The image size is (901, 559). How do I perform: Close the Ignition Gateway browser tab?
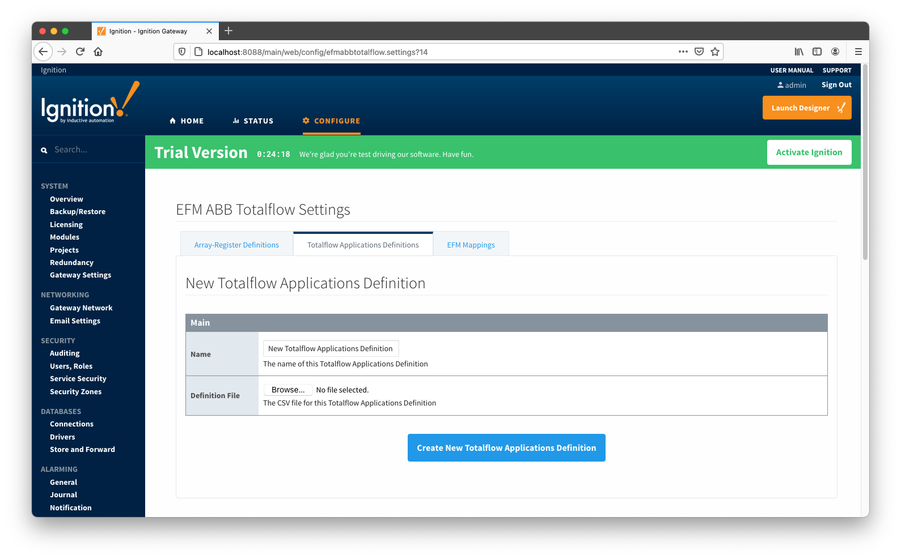click(x=209, y=31)
